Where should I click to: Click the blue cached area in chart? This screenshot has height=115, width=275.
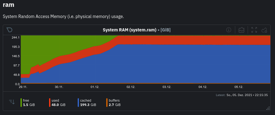pos(158,65)
